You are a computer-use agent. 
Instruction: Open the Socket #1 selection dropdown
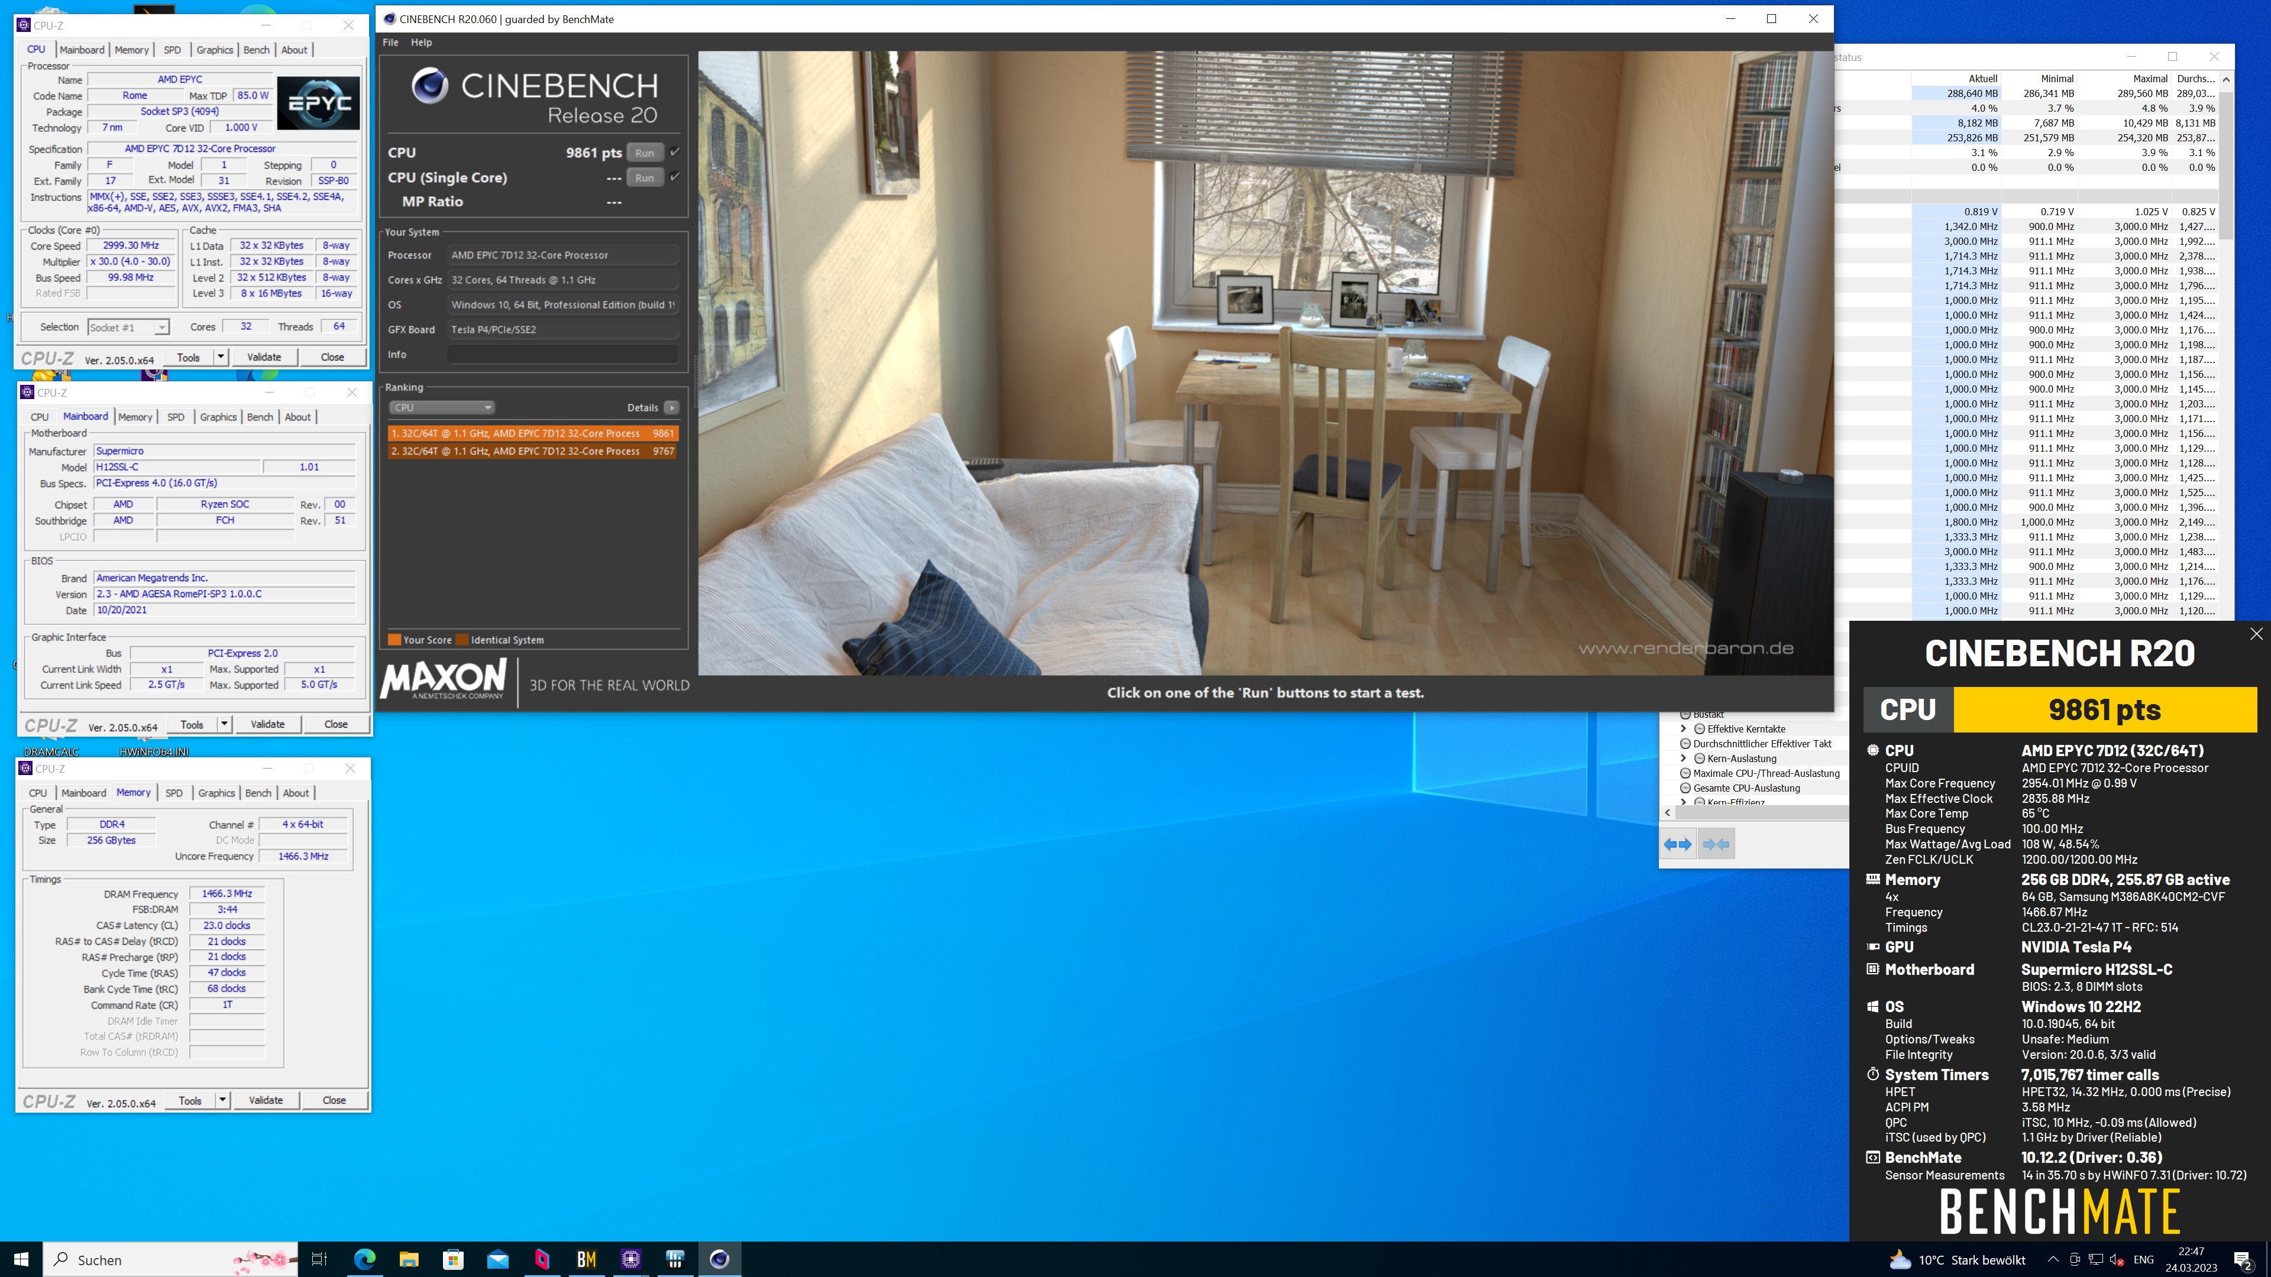coord(161,328)
